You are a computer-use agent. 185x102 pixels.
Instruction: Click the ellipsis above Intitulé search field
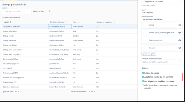coord(31,8)
